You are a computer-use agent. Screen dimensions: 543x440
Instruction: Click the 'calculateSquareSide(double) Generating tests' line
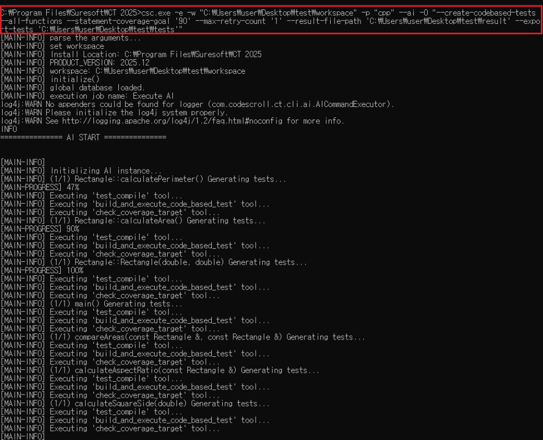135,404
